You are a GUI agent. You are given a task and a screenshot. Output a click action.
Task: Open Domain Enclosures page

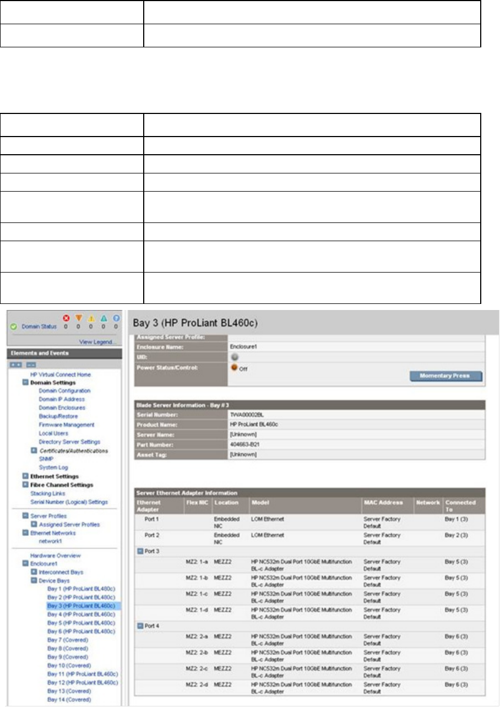[62, 407]
